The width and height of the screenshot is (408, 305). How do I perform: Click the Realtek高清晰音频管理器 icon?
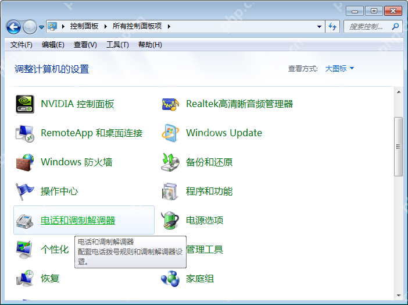170,104
